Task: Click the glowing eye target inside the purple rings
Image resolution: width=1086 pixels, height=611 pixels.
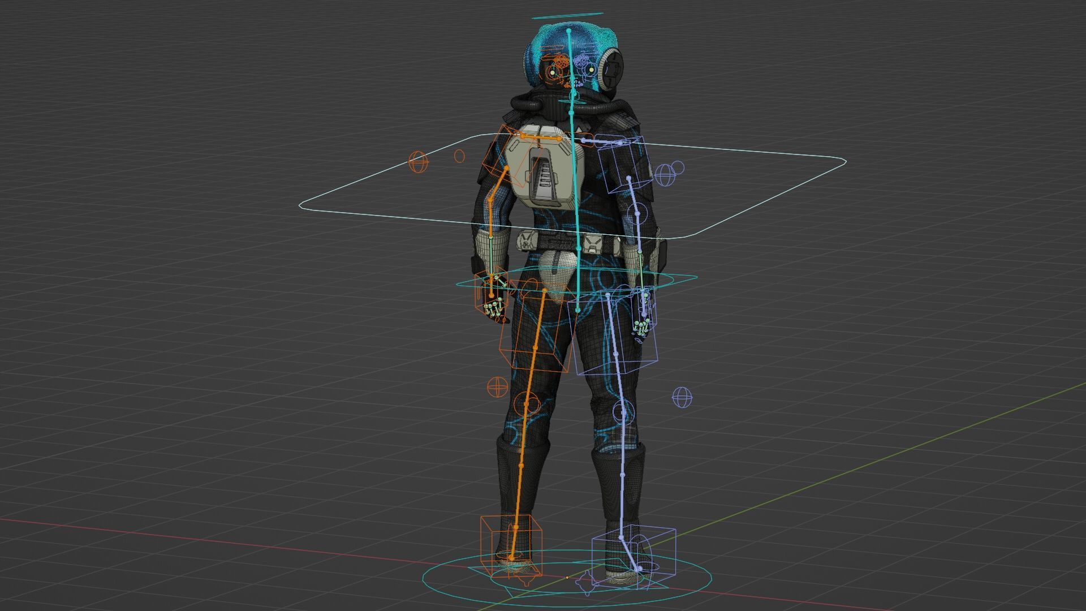Action: coord(591,69)
